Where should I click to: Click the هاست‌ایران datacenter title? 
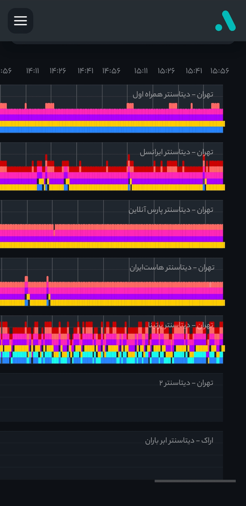[172, 268]
